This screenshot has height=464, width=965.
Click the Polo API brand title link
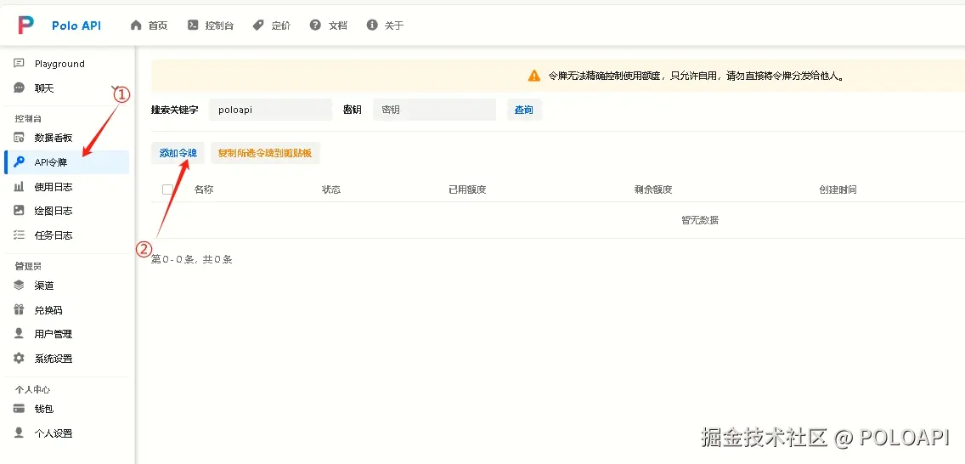(x=76, y=25)
